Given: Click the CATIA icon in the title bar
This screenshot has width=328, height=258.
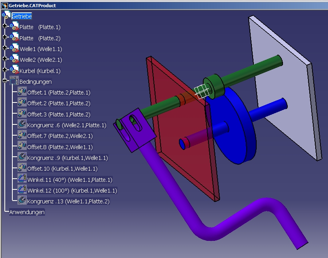Looking at the screenshot, I should 4,6.
